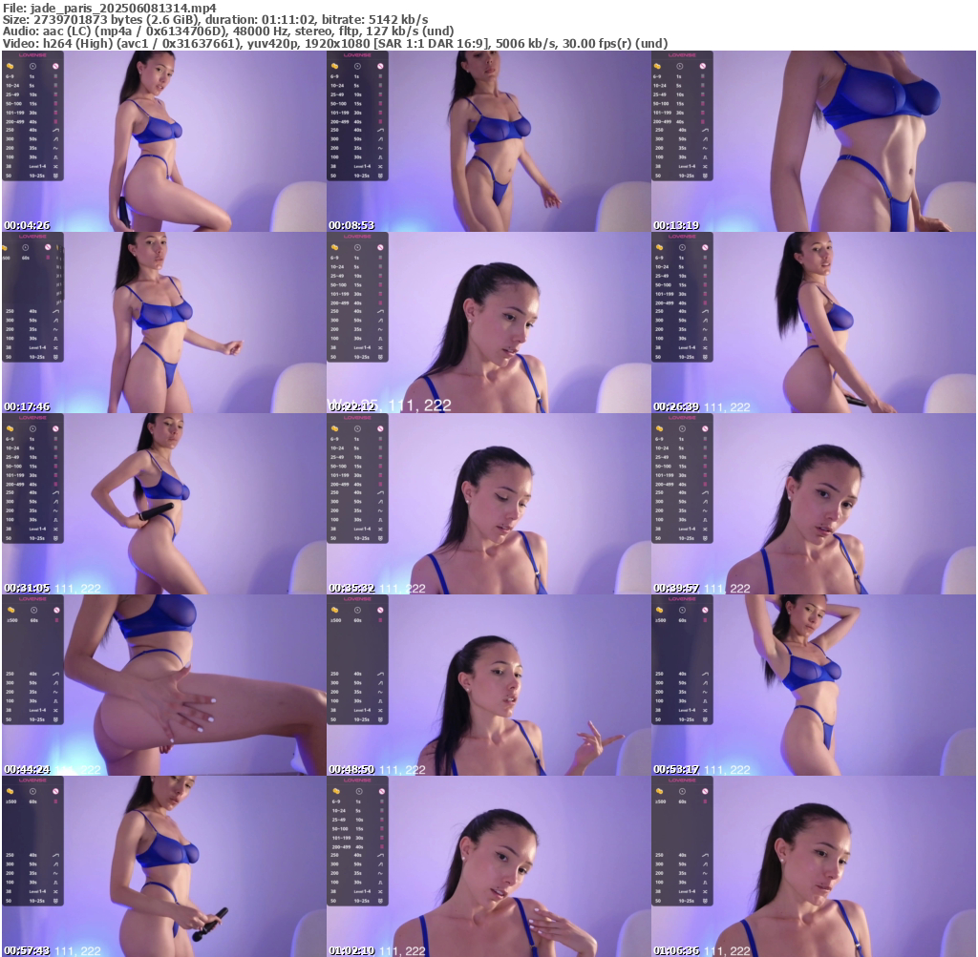
Task: Click the Audio codec info line
Action: (229, 31)
